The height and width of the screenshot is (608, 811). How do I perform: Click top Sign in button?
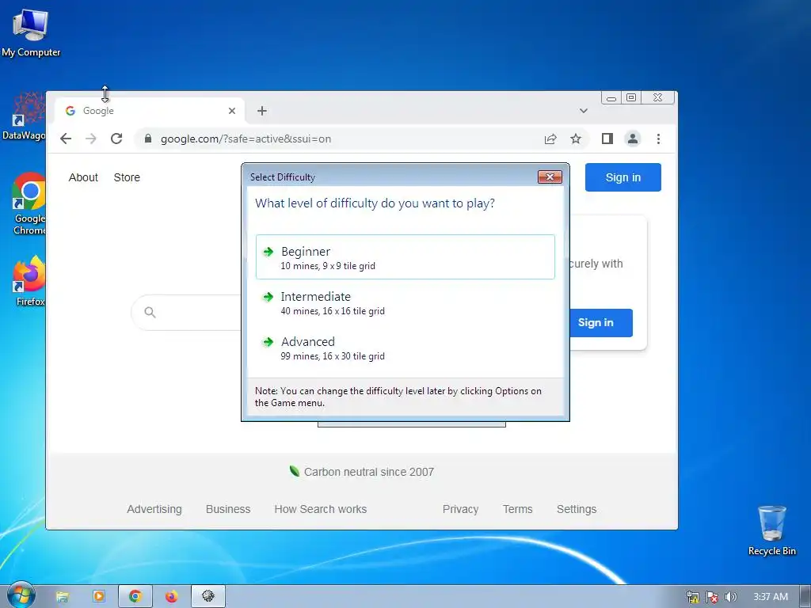tap(623, 177)
